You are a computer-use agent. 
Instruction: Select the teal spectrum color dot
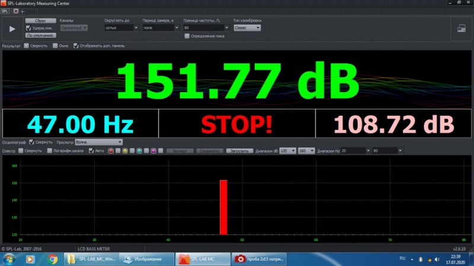pyautogui.click(x=139, y=151)
